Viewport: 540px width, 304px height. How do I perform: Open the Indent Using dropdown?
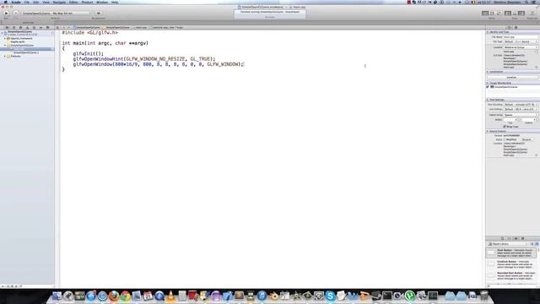(x=521, y=115)
